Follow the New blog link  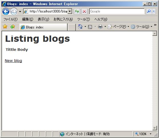coord(13,60)
